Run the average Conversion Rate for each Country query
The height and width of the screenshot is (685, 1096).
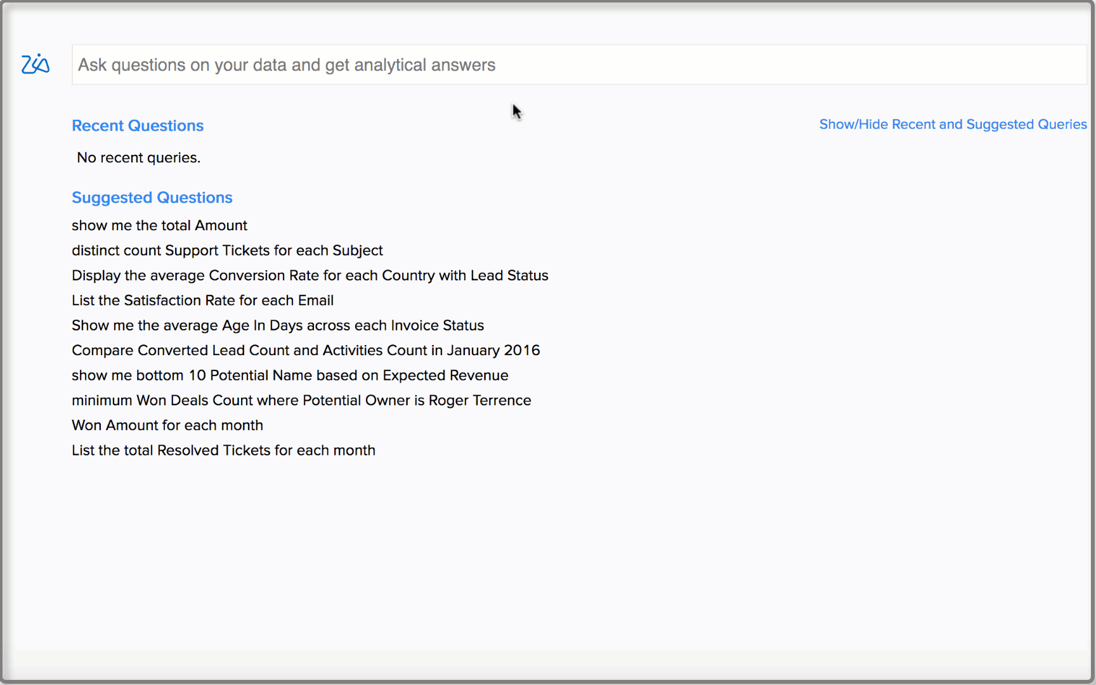[x=310, y=275]
